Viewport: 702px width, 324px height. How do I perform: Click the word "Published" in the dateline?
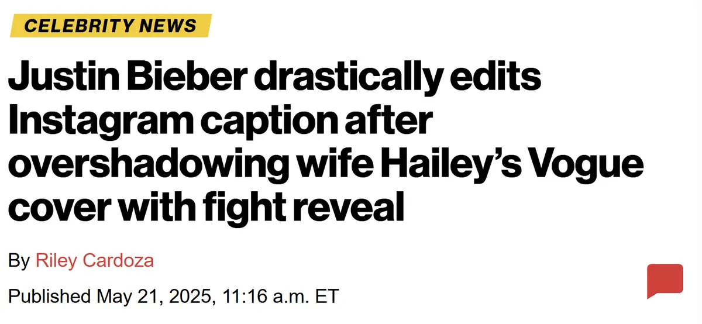point(50,295)
